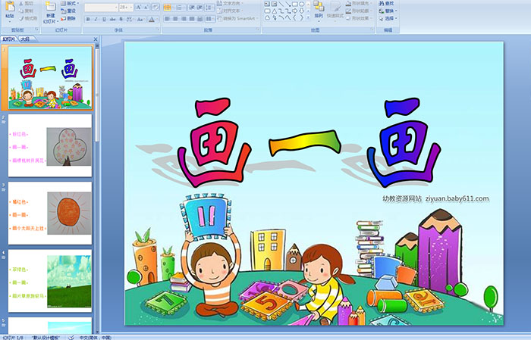Click Shape Fill (形状填充) button
The image size is (531, 340).
[360, 3]
